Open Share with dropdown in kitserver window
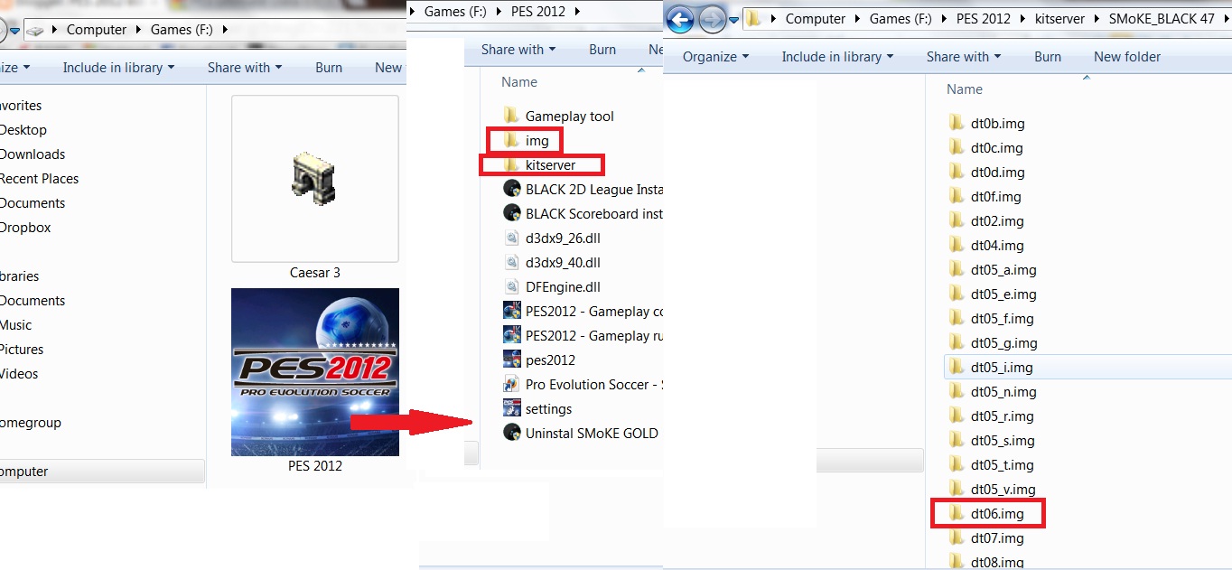Viewport: 1232px width, 570px height. [x=964, y=56]
